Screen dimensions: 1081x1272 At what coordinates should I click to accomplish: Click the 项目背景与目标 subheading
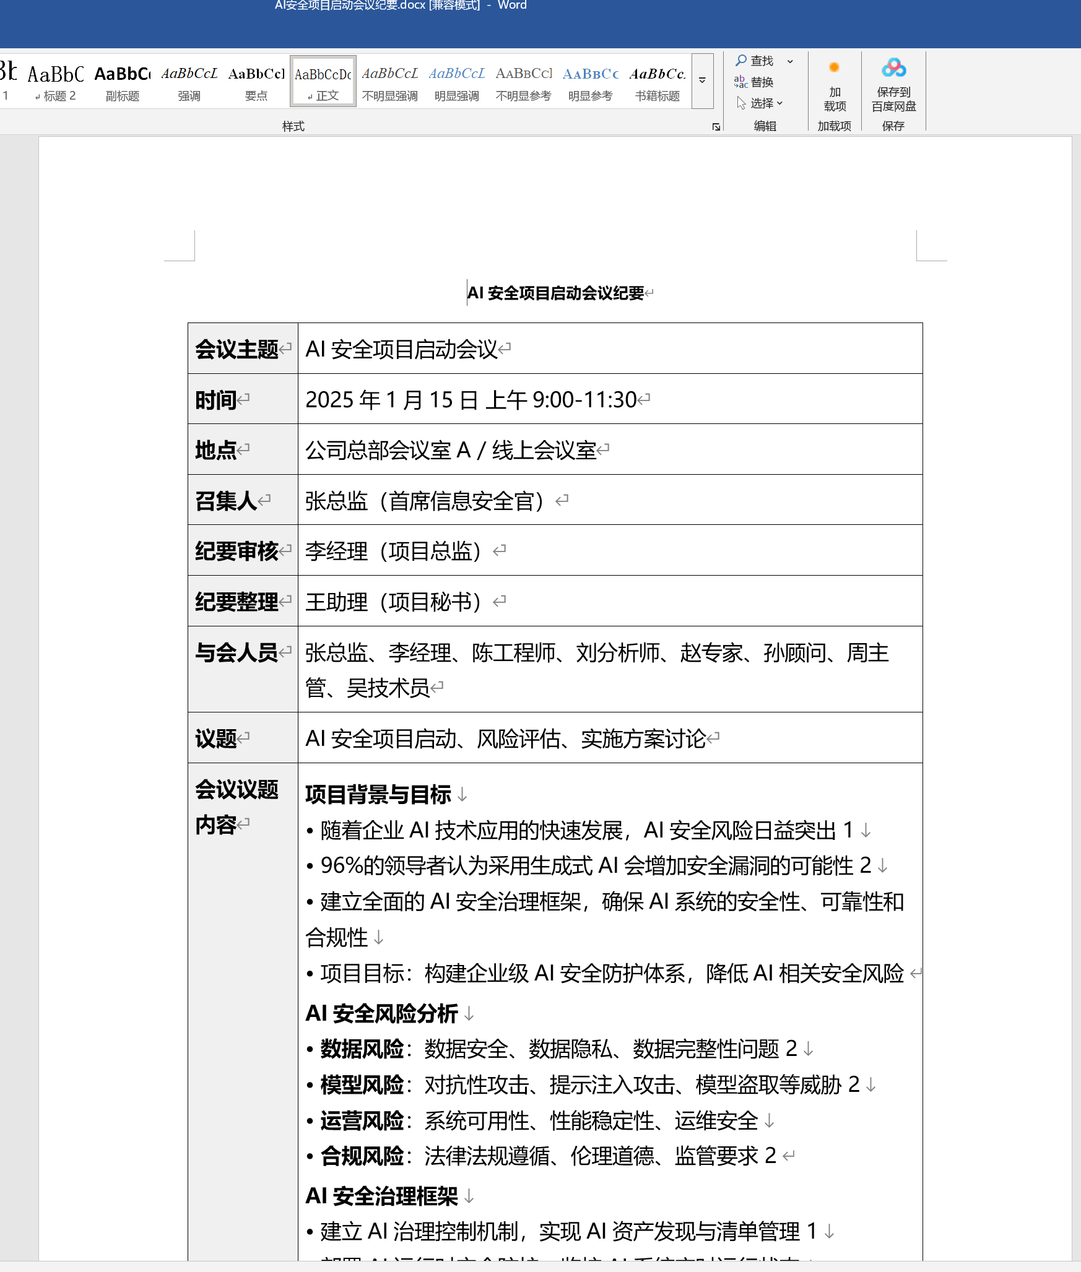click(x=378, y=794)
